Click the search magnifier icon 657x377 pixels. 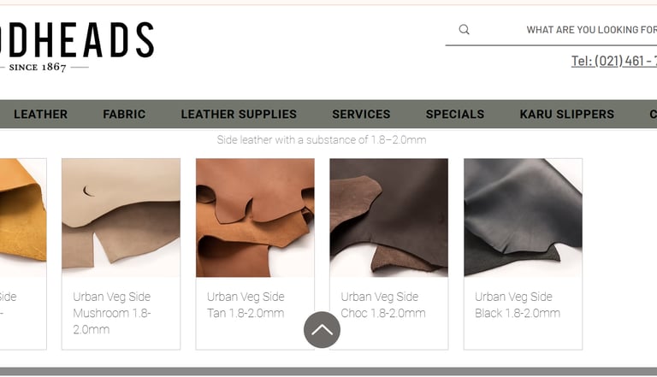[464, 29]
